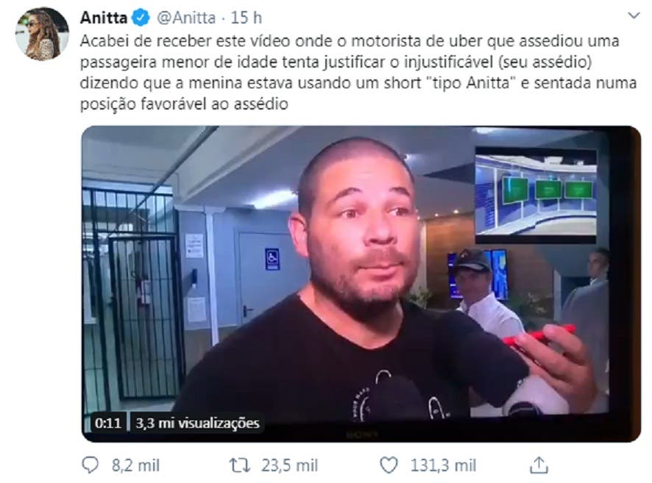Click the retweet arrows icon
The image size is (652, 483).
coord(240,465)
